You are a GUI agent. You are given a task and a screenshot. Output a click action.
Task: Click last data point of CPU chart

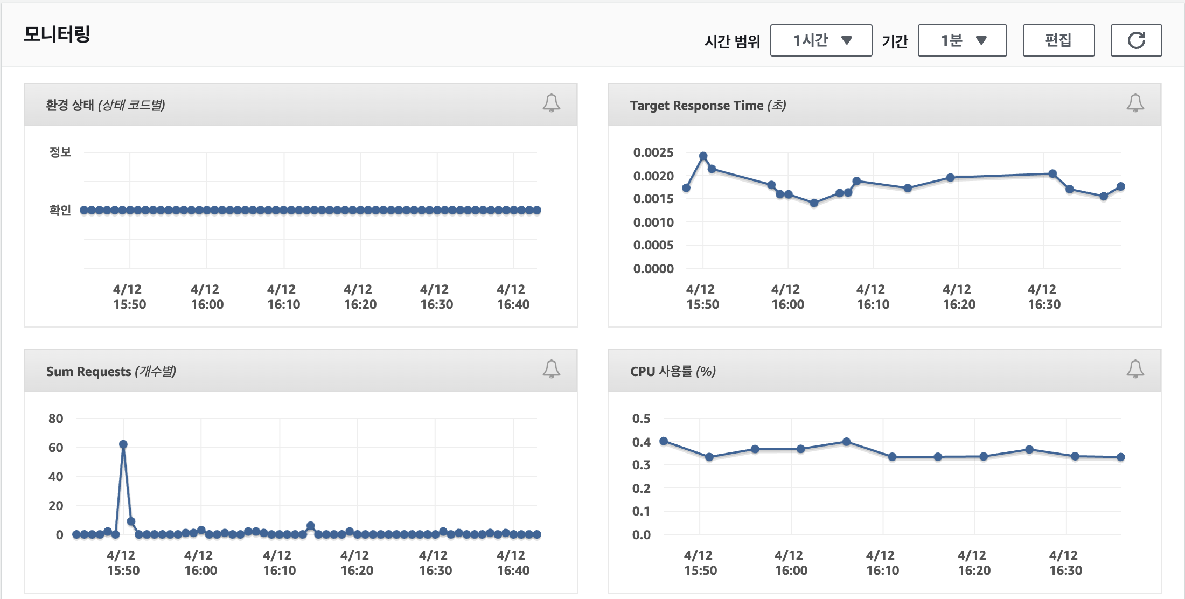click(1121, 457)
